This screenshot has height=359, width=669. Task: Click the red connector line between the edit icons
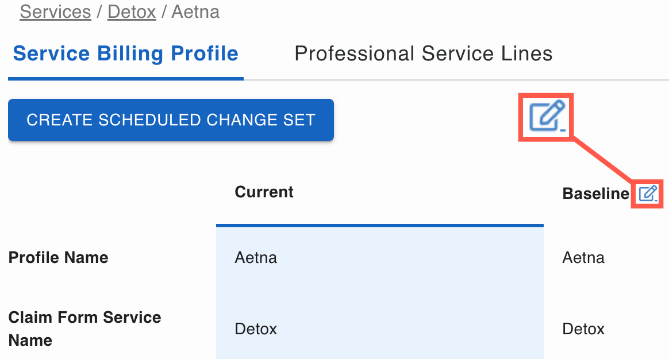tap(603, 161)
